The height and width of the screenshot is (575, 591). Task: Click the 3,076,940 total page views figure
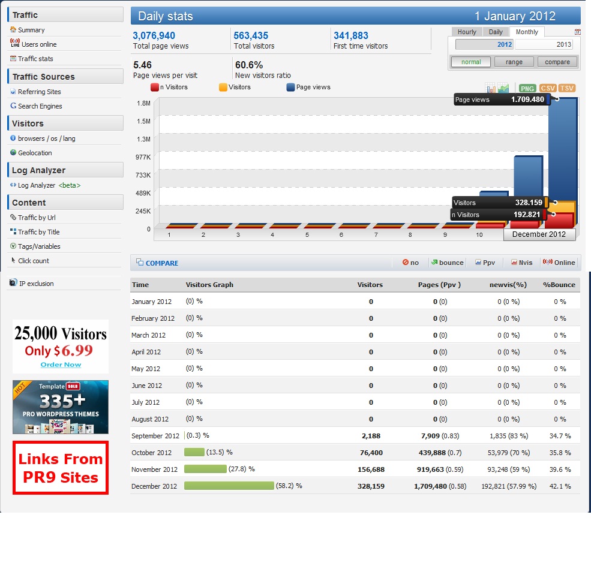coord(154,35)
